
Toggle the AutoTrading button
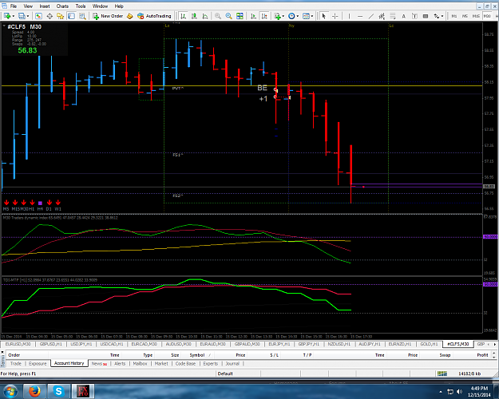coord(154,16)
